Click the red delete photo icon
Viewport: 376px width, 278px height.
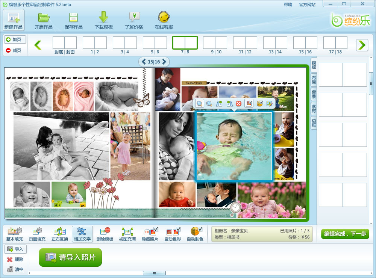238,103
